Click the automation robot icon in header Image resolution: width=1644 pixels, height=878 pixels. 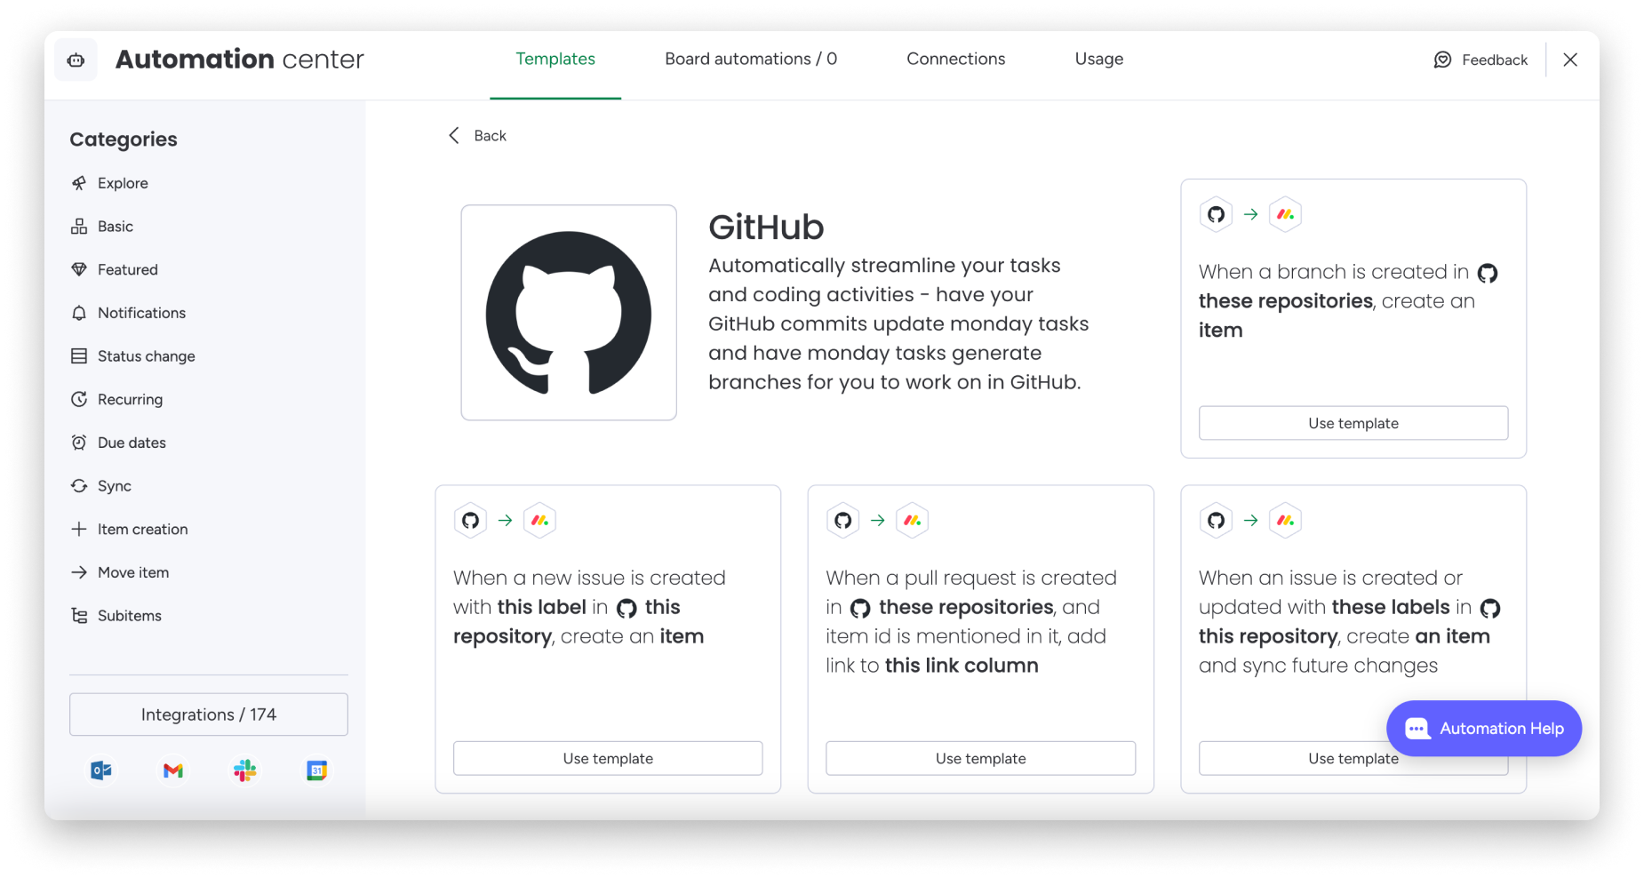pyautogui.click(x=76, y=60)
